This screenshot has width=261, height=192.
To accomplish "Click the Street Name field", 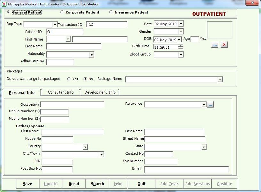I will coord(175,139).
